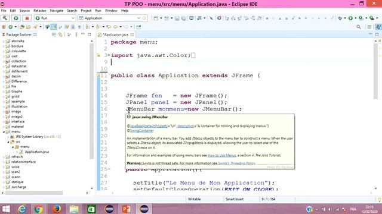Open the Back navigation history dropdown
Image resolution: width=382 pixels, height=214 pixels.
coord(121,27)
